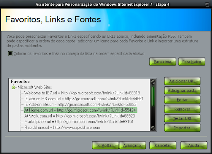Image resolution: width=212 pixels, height=154 pixels.
Task: Proceed with the 'Avançar' button
Action: tap(132, 145)
